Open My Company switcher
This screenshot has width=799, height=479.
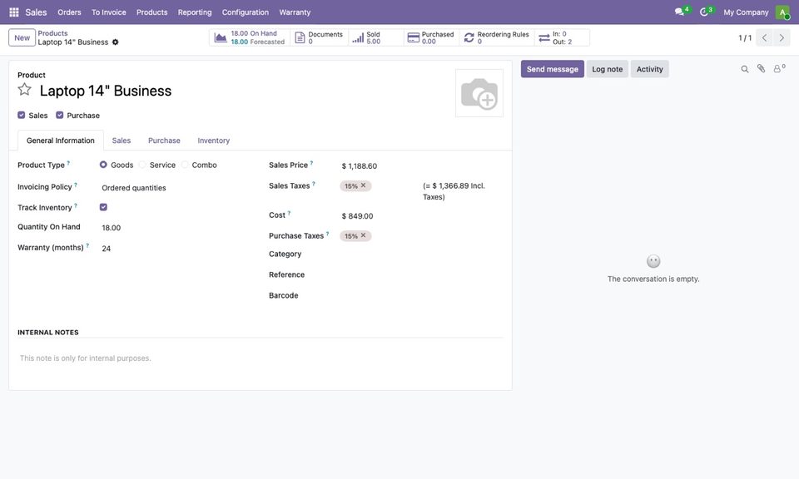[x=746, y=12]
